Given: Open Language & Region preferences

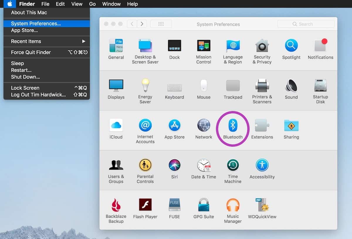Looking at the screenshot, I should click(233, 52).
